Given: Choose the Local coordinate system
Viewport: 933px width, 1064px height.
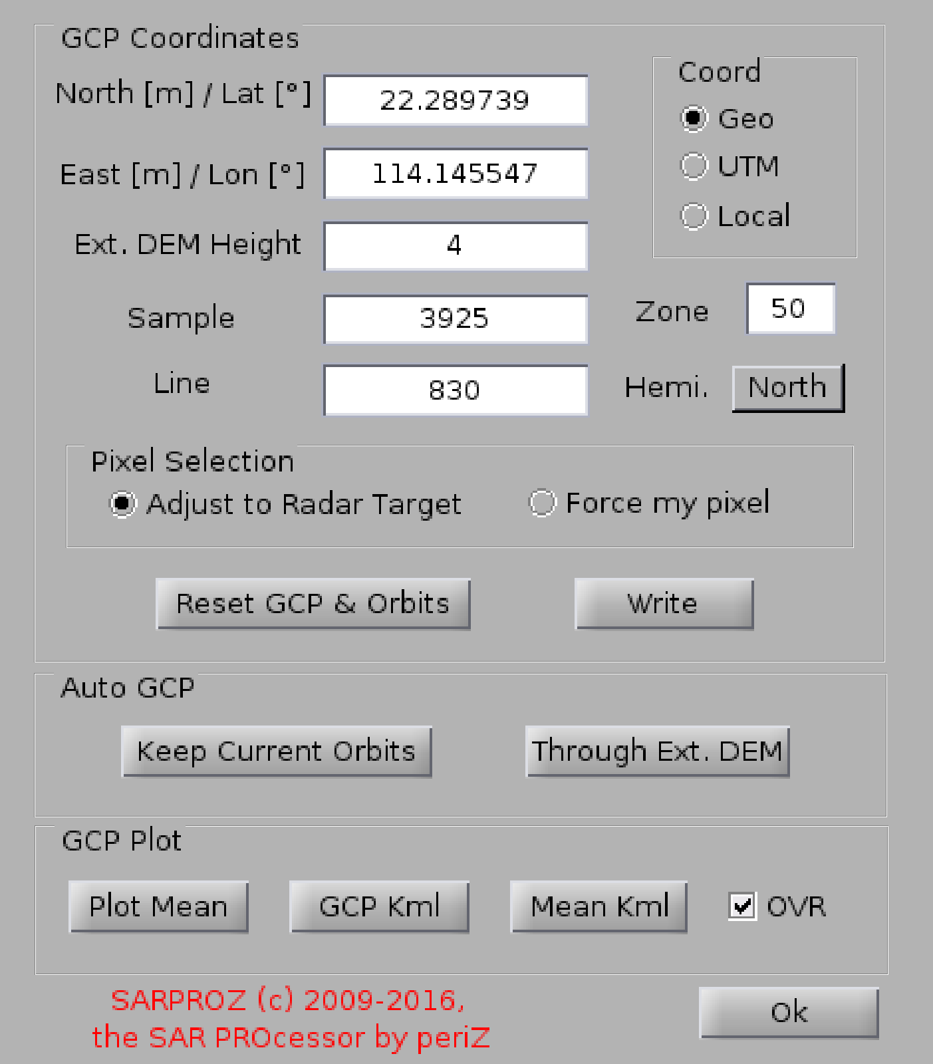Looking at the screenshot, I should pos(694,216).
